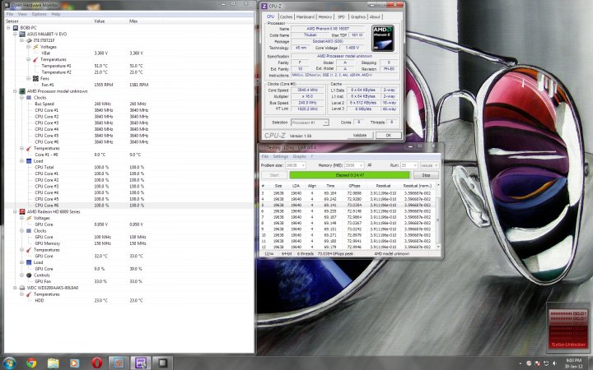Open the Run count dropdown in LinX
The image size is (593, 370).
coord(409,165)
